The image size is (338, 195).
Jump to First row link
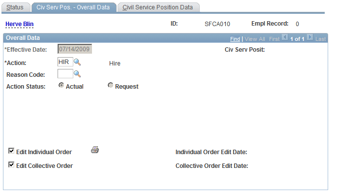(x=274, y=39)
